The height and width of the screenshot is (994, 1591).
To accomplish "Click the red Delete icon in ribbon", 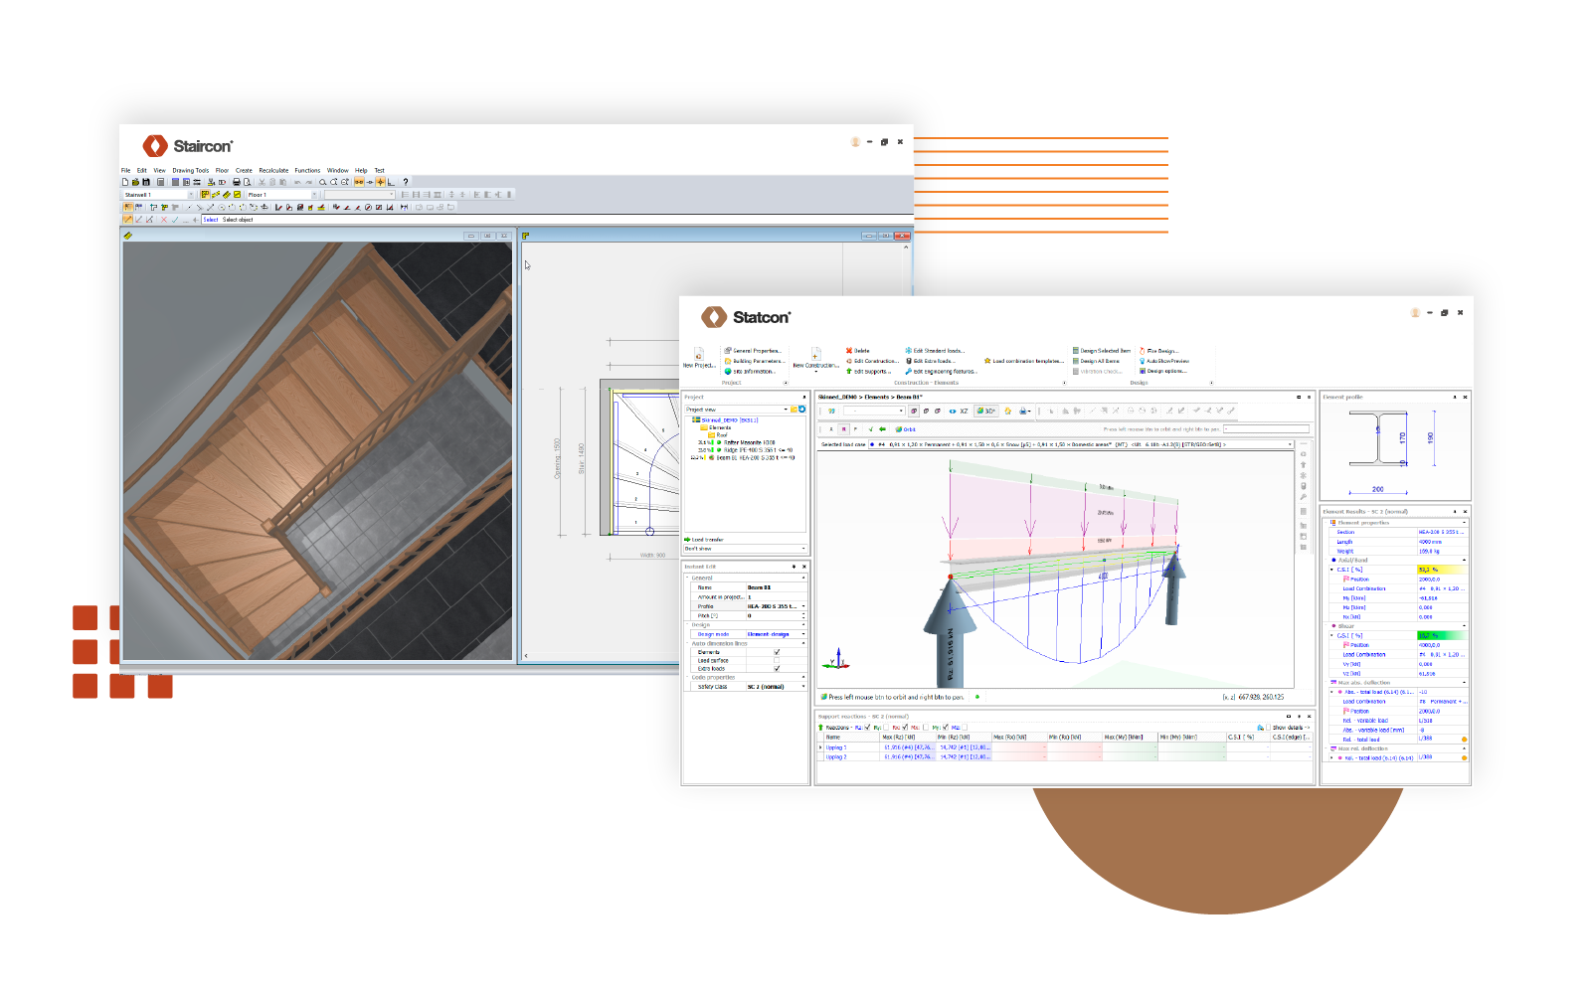I will tap(849, 351).
